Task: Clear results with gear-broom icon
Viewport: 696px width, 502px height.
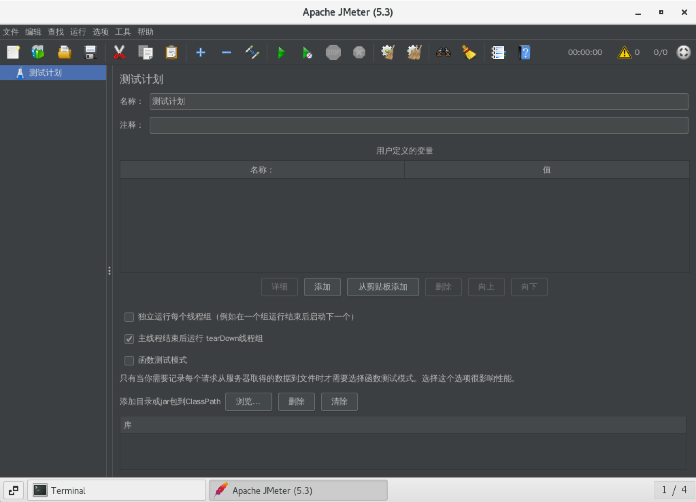Action: tap(388, 53)
